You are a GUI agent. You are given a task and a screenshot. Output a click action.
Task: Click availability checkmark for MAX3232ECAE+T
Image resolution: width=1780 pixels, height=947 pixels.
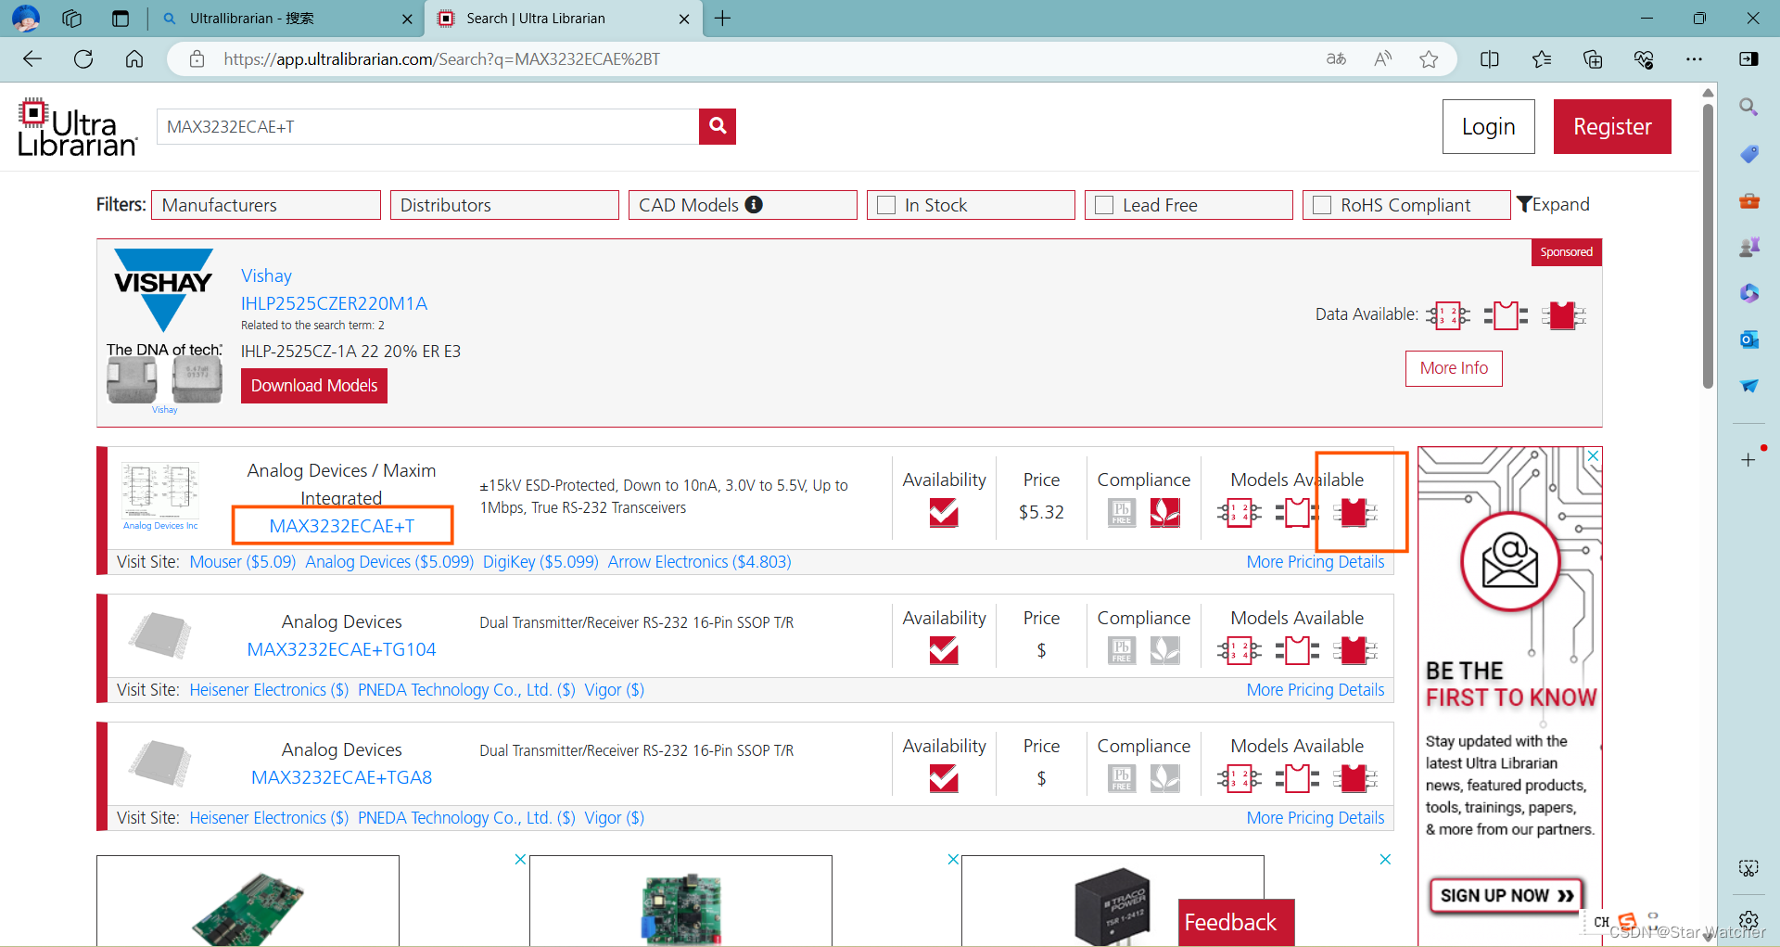click(x=944, y=512)
